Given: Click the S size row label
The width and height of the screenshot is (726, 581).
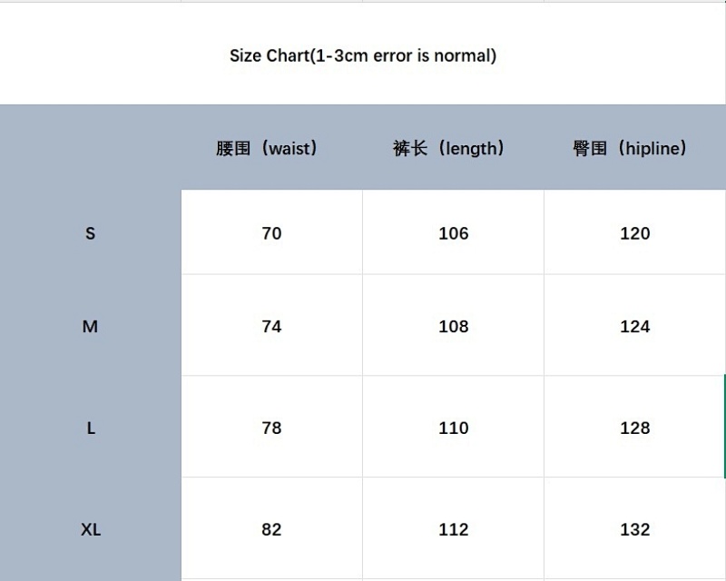Looking at the screenshot, I should pyautogui.click(x=91, y=232).
